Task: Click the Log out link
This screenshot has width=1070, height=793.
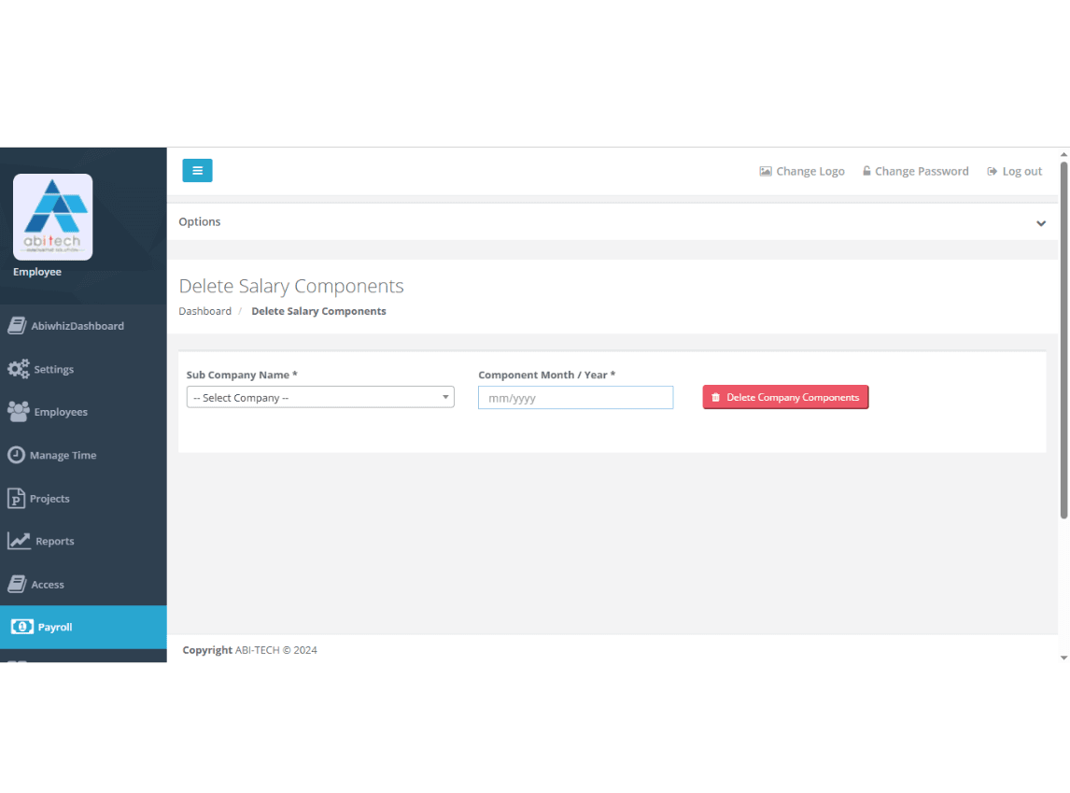Action: point(1015,172)
